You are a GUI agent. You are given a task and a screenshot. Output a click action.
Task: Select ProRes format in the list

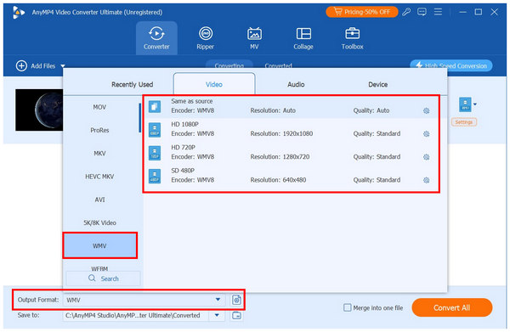click(99, 130)
